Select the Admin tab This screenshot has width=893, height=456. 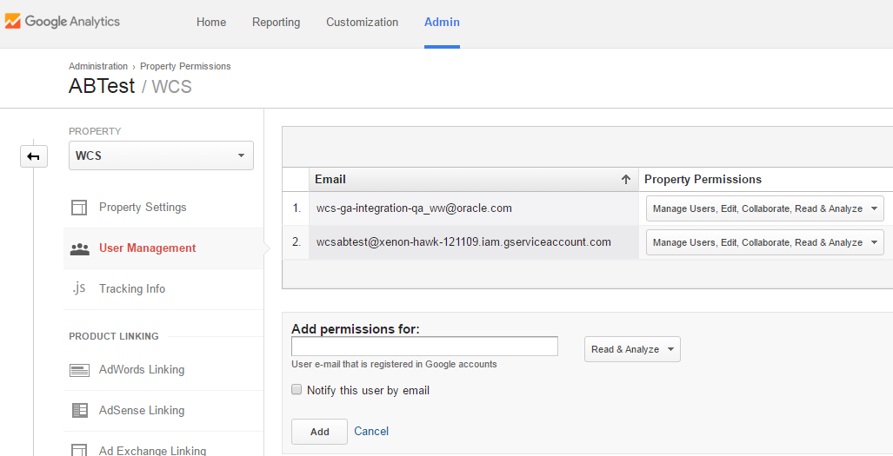tap(442, 23)
